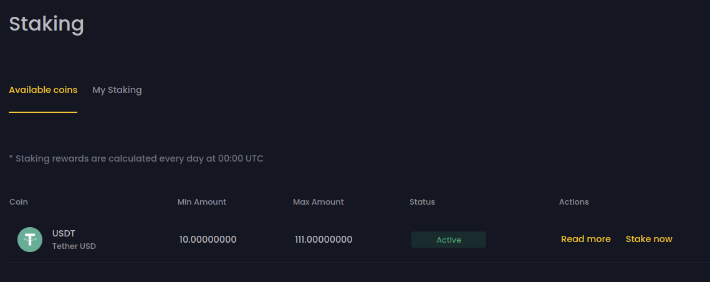Image resolution: width=710 pixels, height=282 pixels.
Task: Click the Tether USDT coin icon
Action: 30,240
